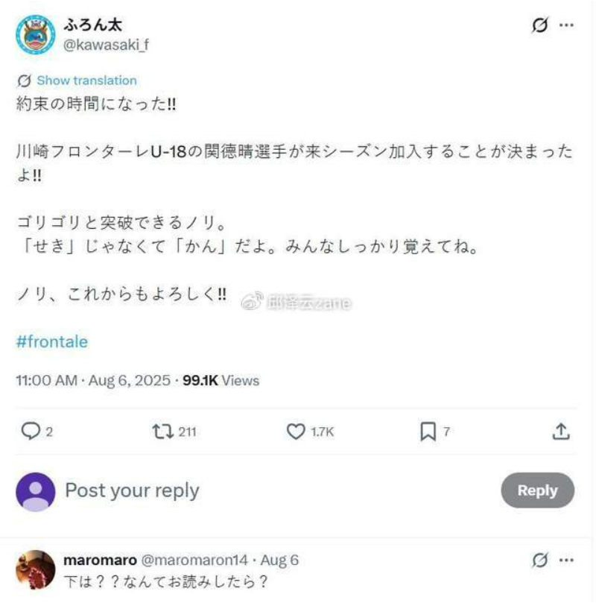
Task: Like the post with 1.7K likes
Action: click(x=296, y=432)
